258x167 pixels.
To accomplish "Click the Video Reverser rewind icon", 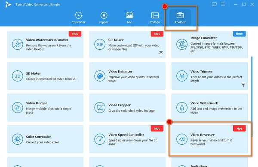I will coord(182,139).
